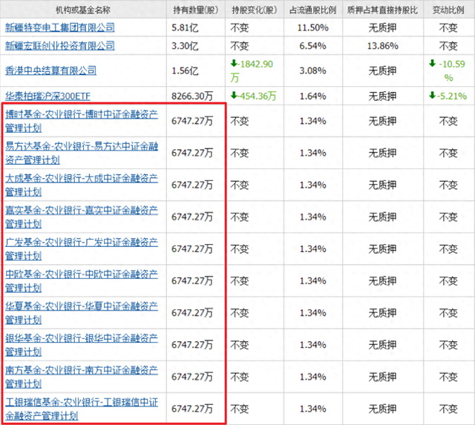This screenshot has width=475, height=425.
Task: Click the green down arrow beside -1842.90
Action: pos(234,64)
